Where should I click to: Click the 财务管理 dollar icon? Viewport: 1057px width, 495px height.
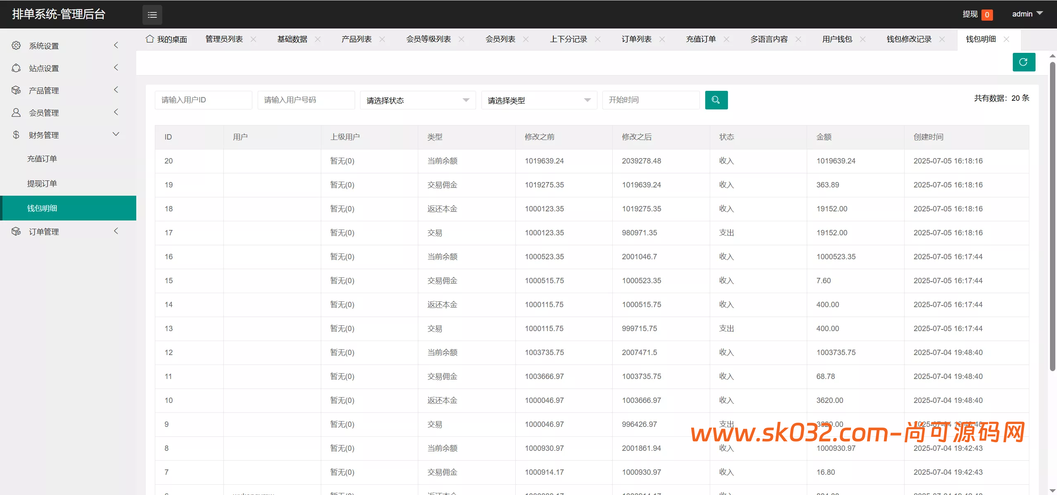coord(17,135)
